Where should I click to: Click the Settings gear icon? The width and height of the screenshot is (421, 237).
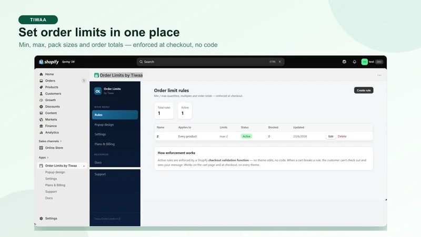(41, 219)
